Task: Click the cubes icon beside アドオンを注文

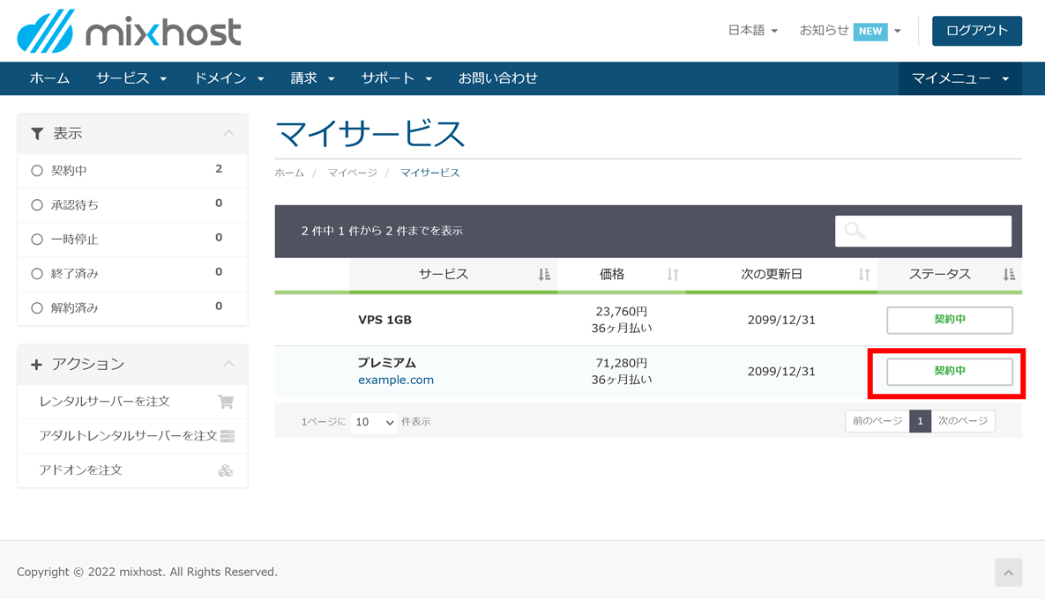Action: (226, 470)
